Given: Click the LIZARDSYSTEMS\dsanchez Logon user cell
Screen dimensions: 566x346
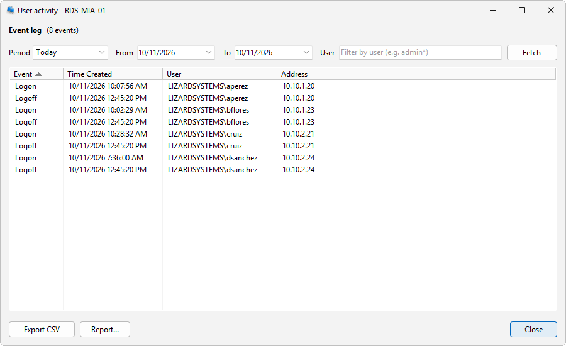Looking at the screenshot, I should coord(213,157).
